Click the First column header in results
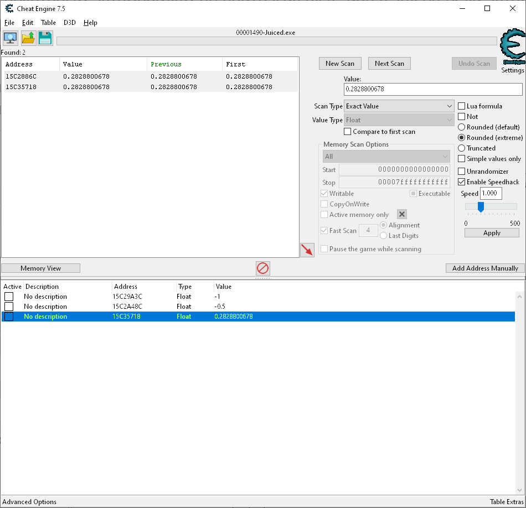Screen dimensions: 526x508 click(260, 64)
